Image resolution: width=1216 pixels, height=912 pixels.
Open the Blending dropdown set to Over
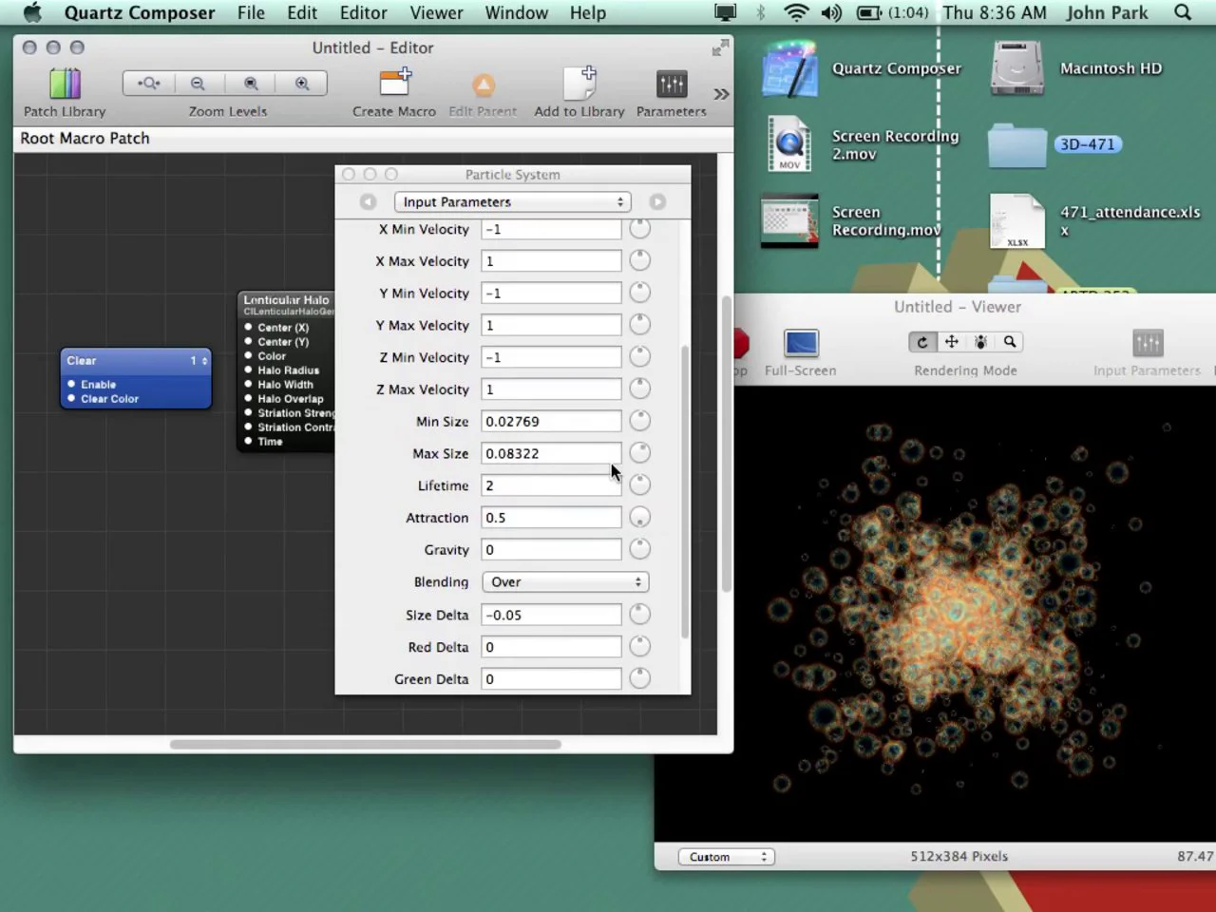(564, 582)
